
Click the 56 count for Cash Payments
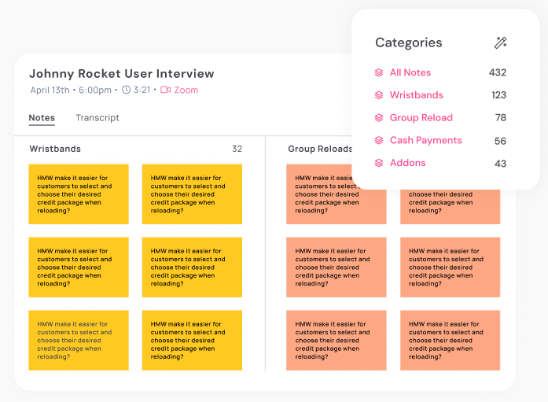pos(500,142)
